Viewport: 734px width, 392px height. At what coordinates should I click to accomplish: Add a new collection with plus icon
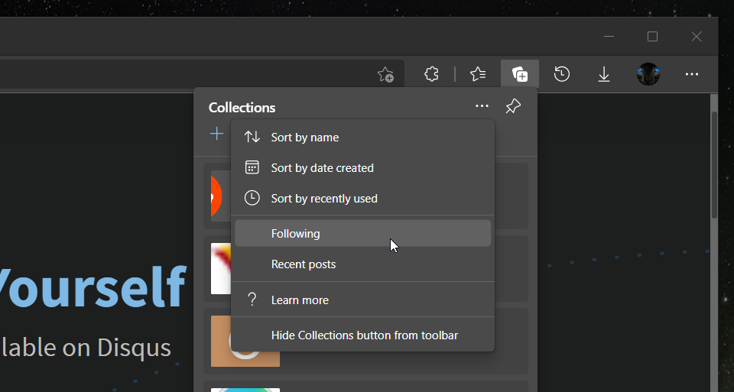pyautogui.click(x=217, y=134)
